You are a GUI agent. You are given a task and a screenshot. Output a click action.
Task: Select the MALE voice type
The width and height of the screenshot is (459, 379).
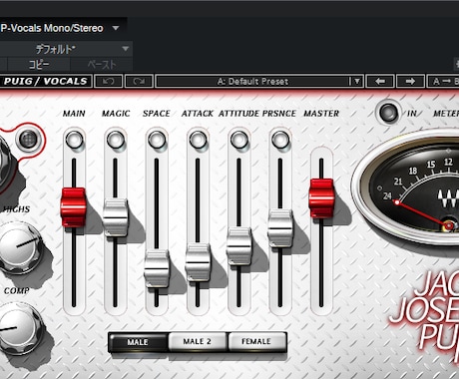138,342
